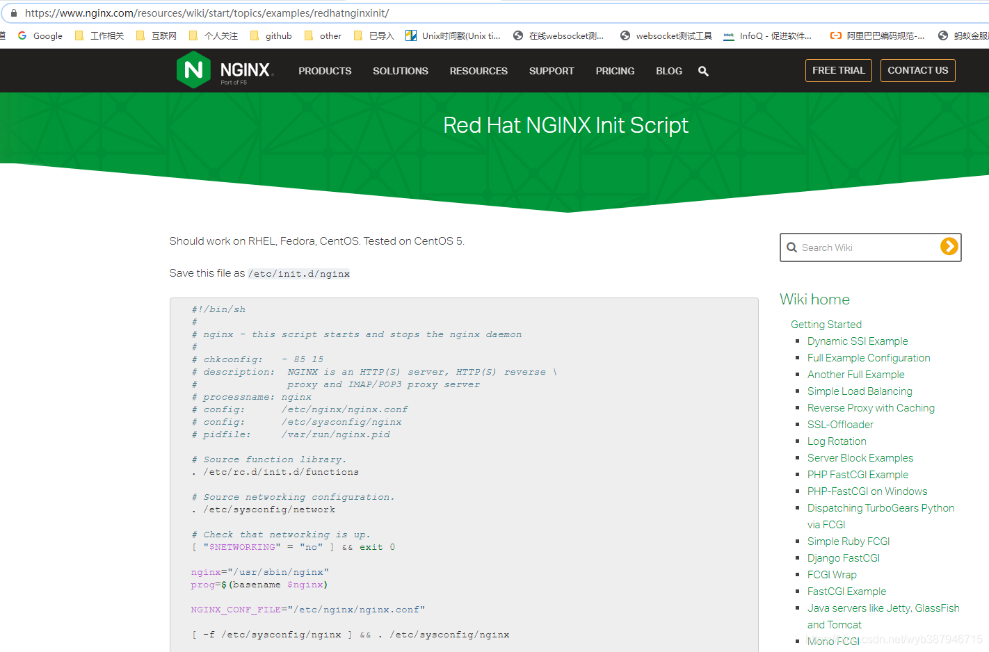Open the RESOURCES menu
Image resolution: width=989 pixels, height=652 pixels.
[x=479, y=71]
